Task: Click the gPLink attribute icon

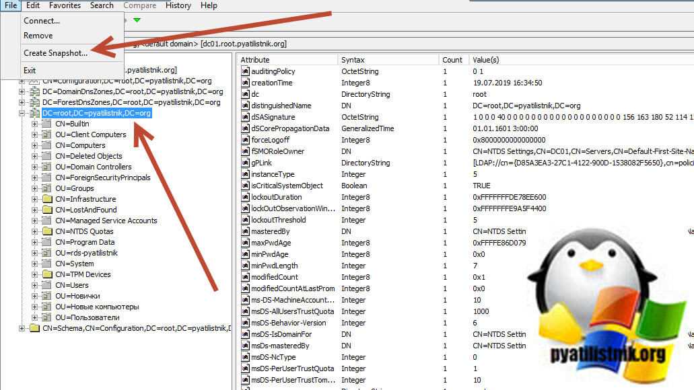Action: (x=245, y=163)
